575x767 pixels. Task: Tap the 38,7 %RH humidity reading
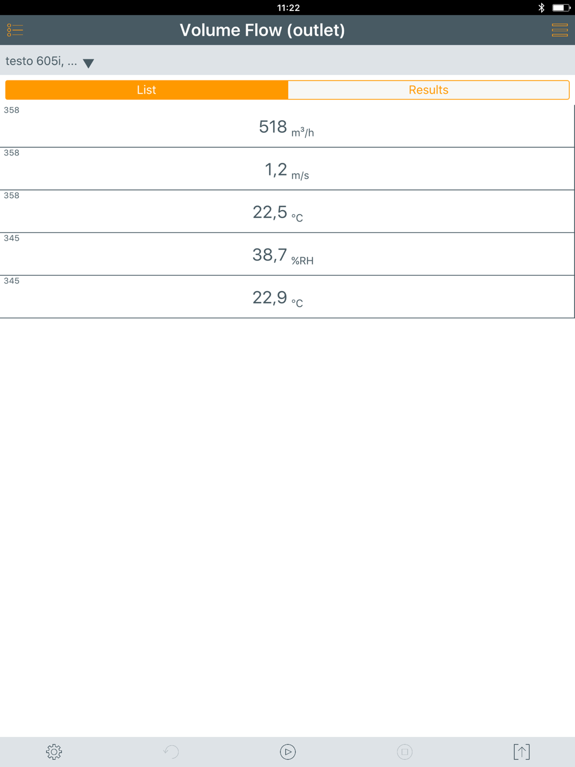pyautogui.click(x=282, y=254)
